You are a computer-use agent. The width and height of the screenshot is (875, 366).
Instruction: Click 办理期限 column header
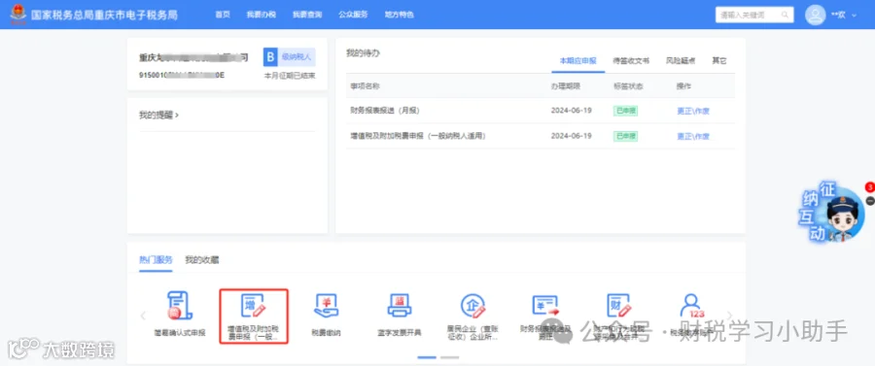(x=566, y=86)
